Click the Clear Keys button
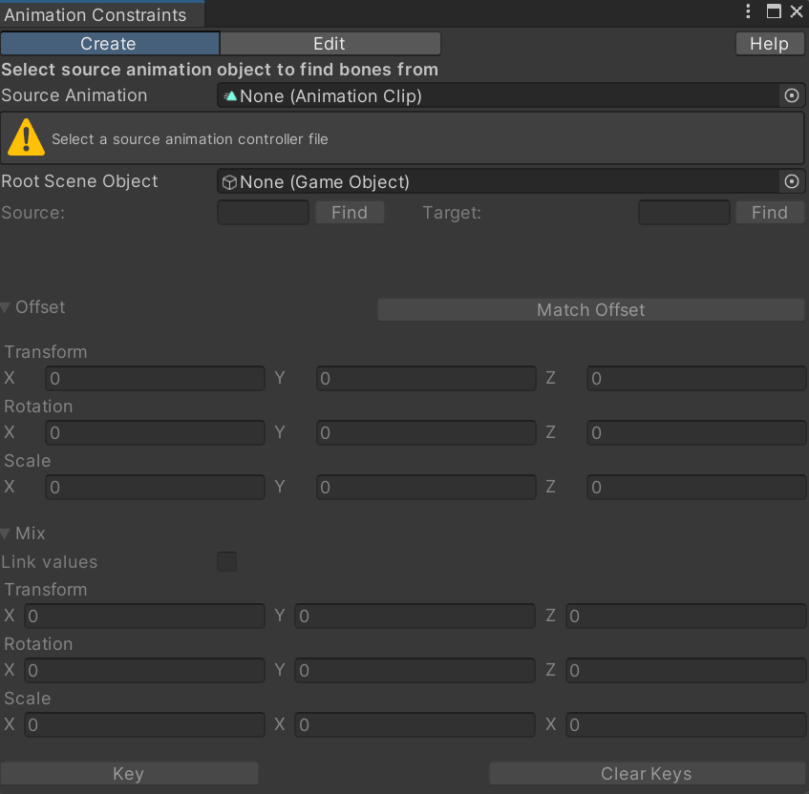The height and width of the screenshot is (794, 809). point(647,773)
